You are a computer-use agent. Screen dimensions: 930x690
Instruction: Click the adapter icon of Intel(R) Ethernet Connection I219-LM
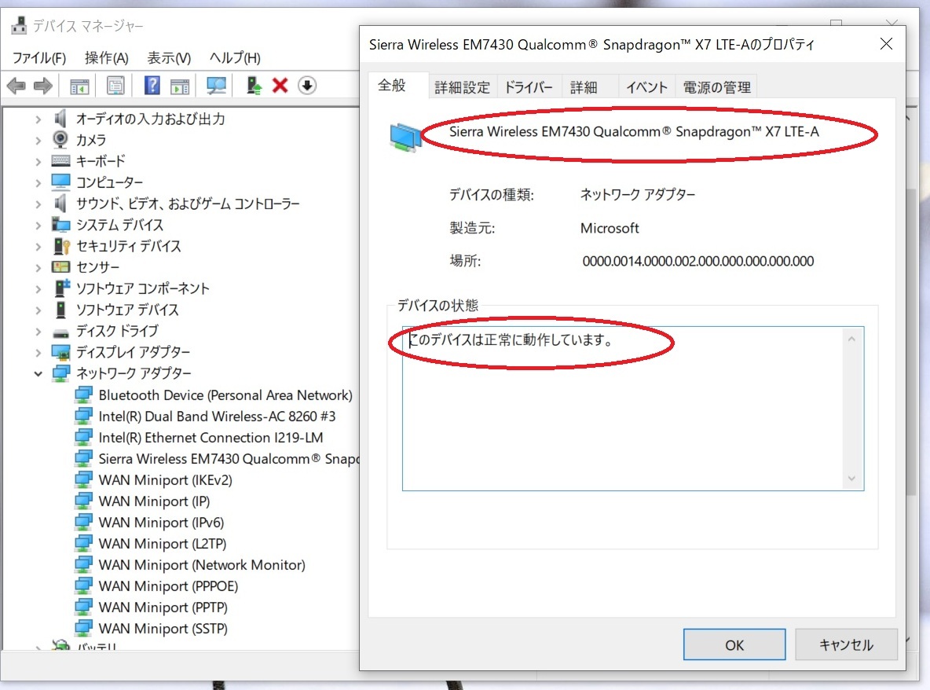pos(83,437)
